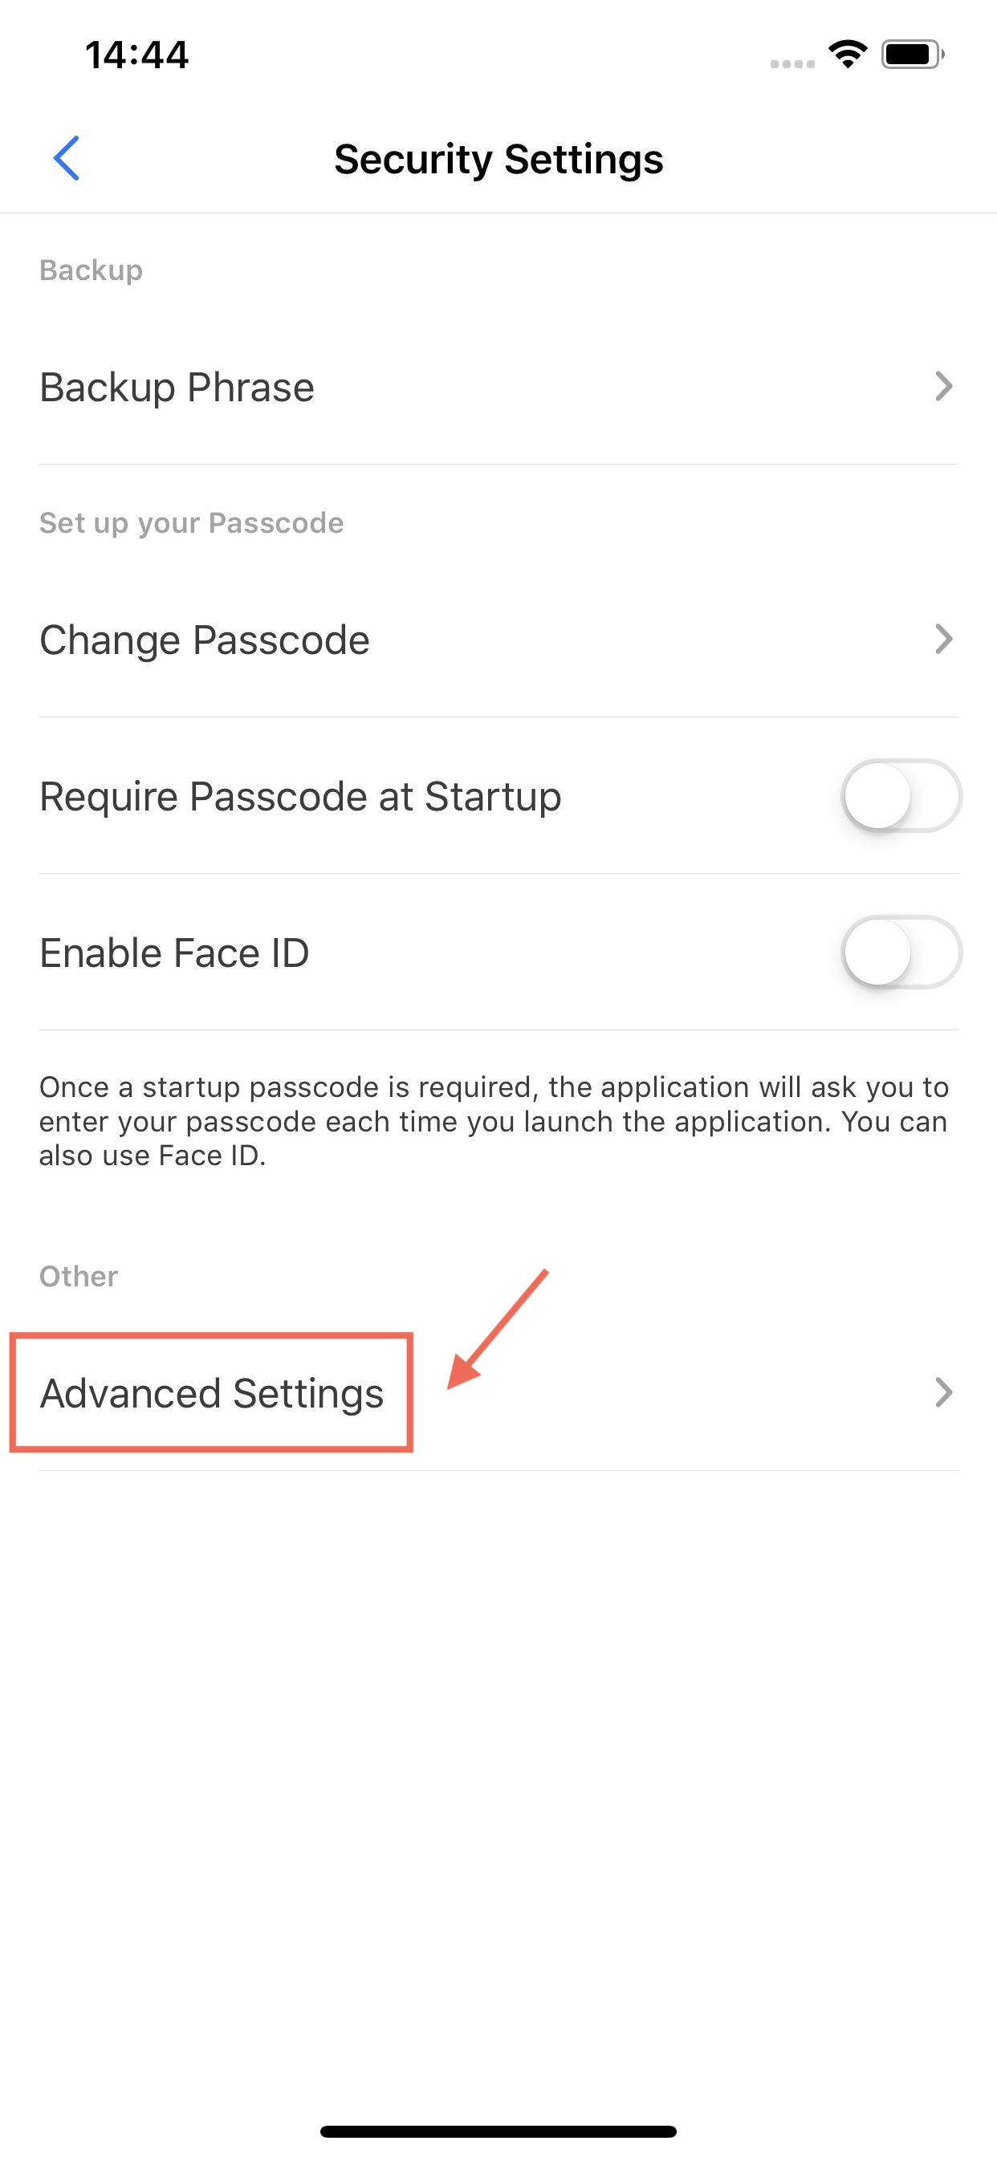Tap the Enable Face ID label
The image size is (997, 2157).
coord(174,953)
